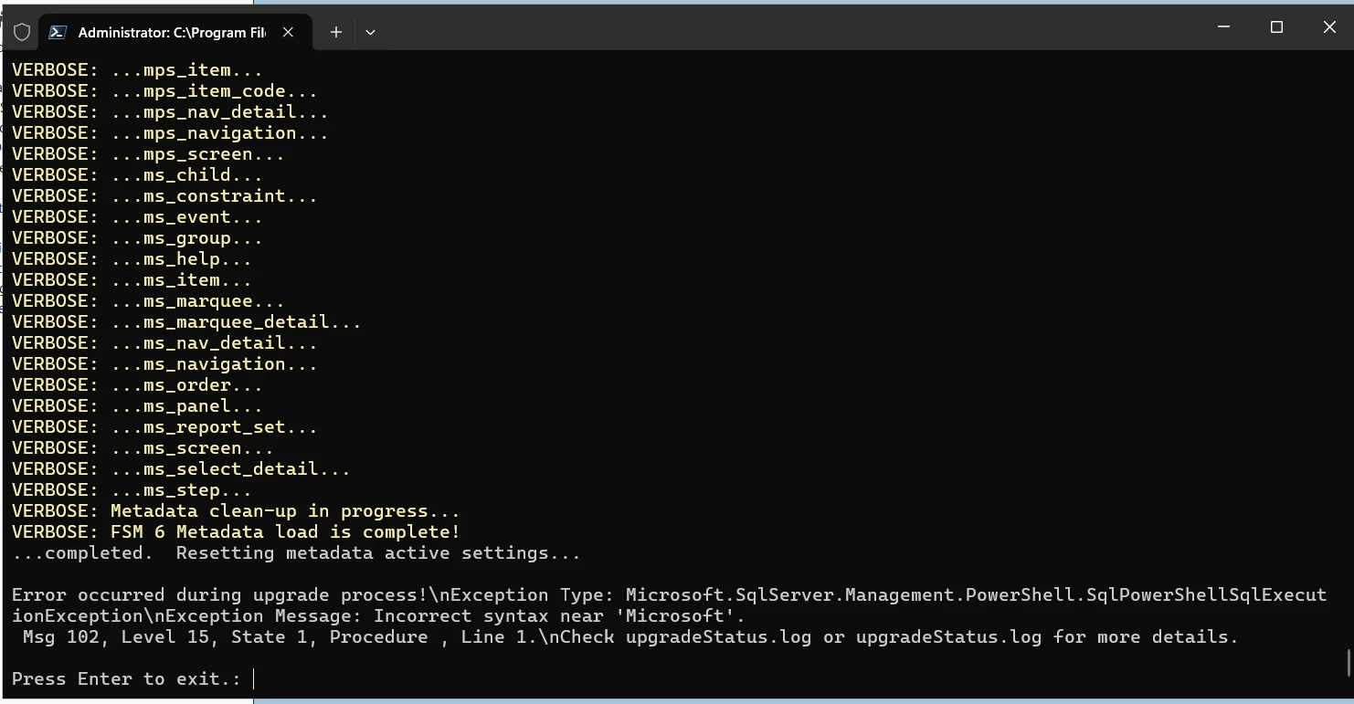Click the '...mps_item_code...' verbose line
Image resolution: width=1354 pixels, height=704 pixels.
coord(214,90)
